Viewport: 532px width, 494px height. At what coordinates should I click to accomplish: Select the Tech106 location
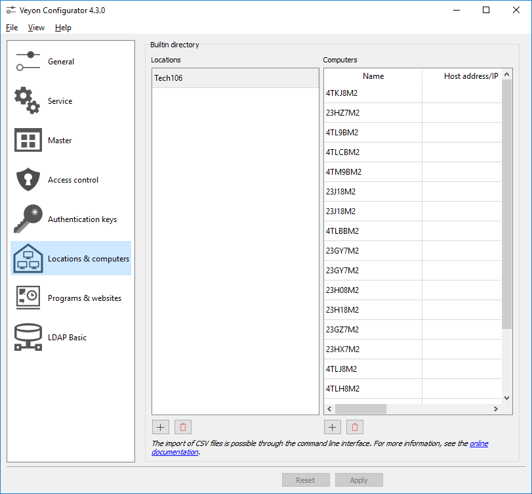coord(235,78)
